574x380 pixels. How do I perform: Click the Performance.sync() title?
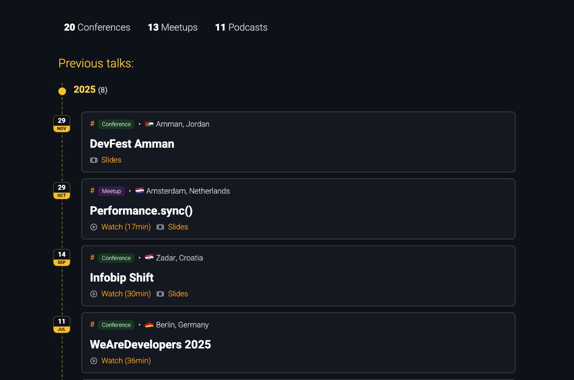pyautogui.click(x=141, y=211)
